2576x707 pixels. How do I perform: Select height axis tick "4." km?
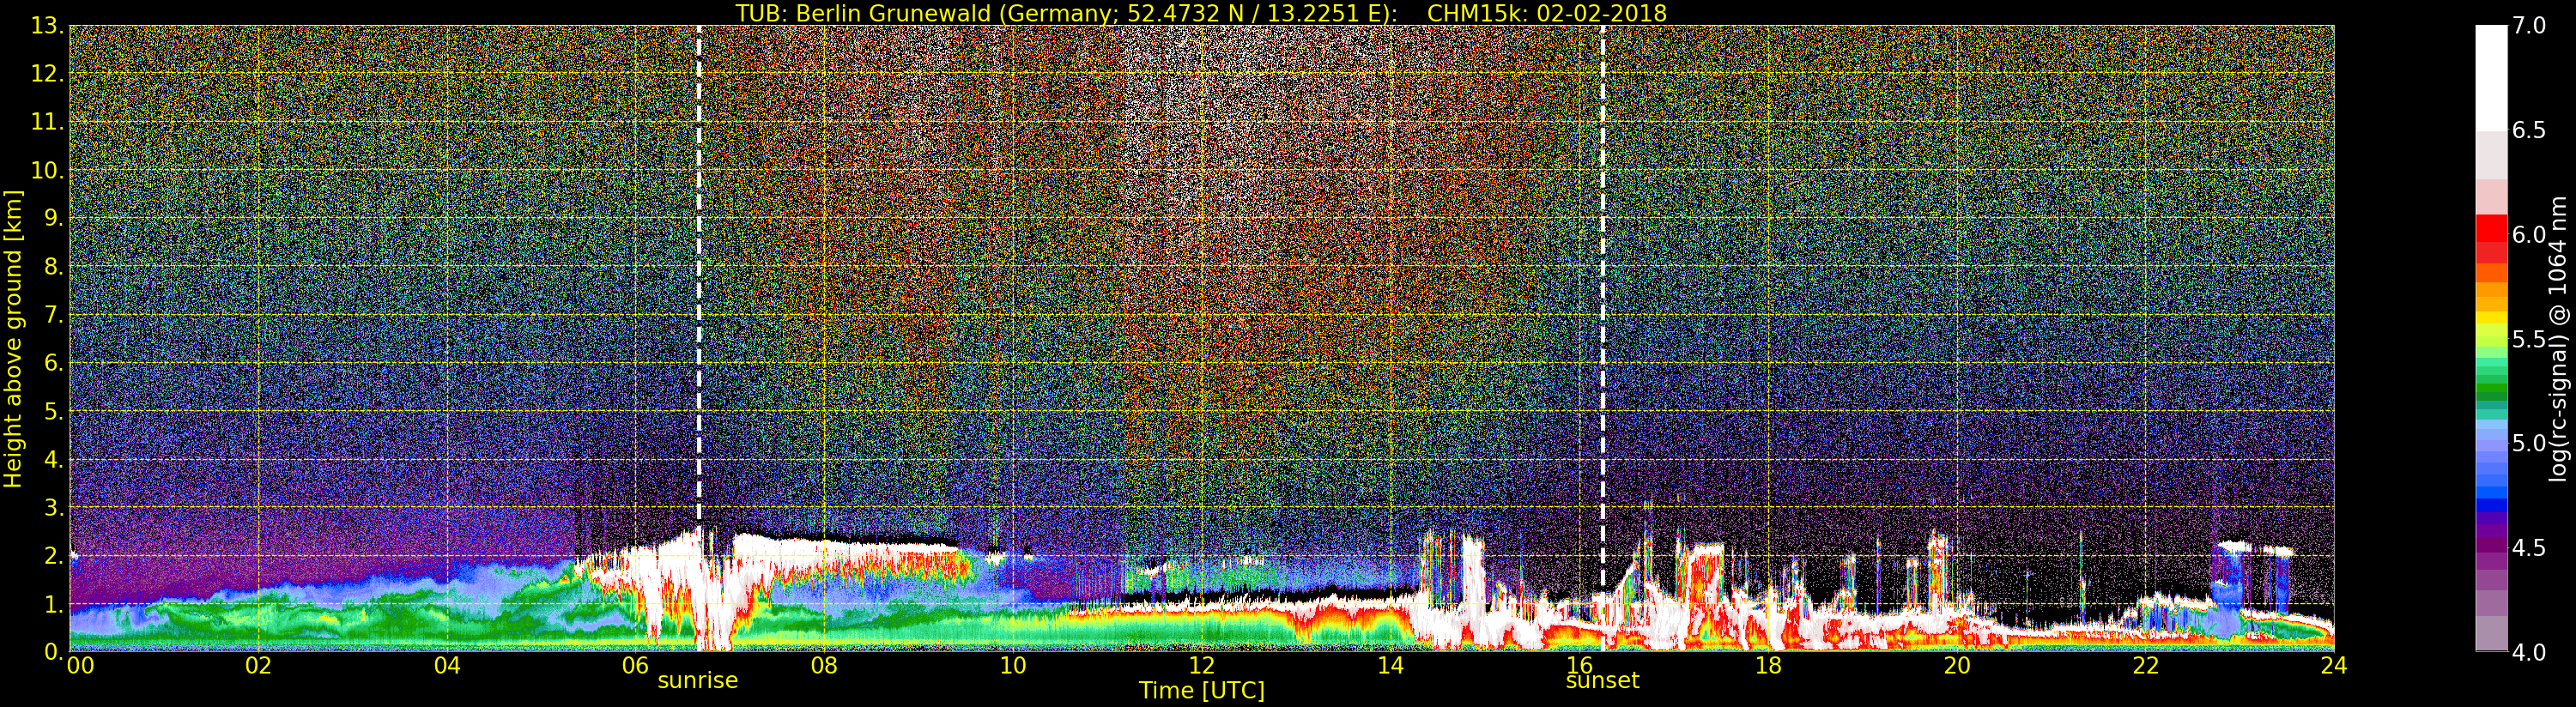coord(53,460)
